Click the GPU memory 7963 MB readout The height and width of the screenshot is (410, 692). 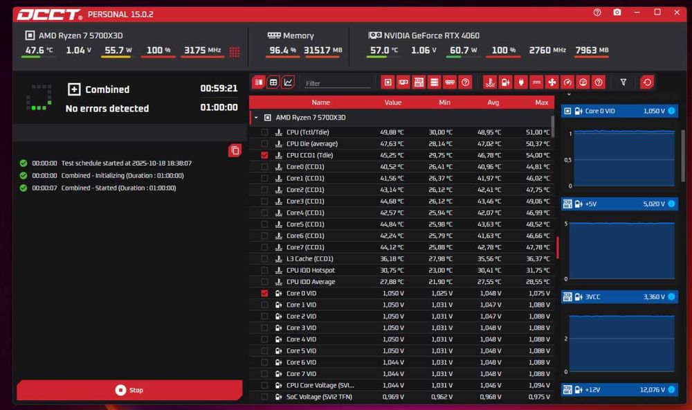click(592, 51)
